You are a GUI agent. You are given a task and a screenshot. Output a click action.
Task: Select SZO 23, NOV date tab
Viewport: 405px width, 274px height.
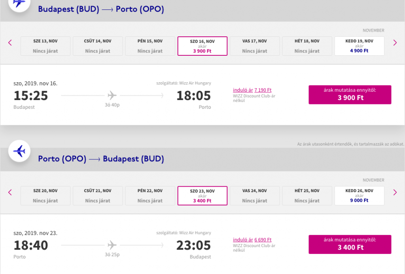tap(202, 196)
